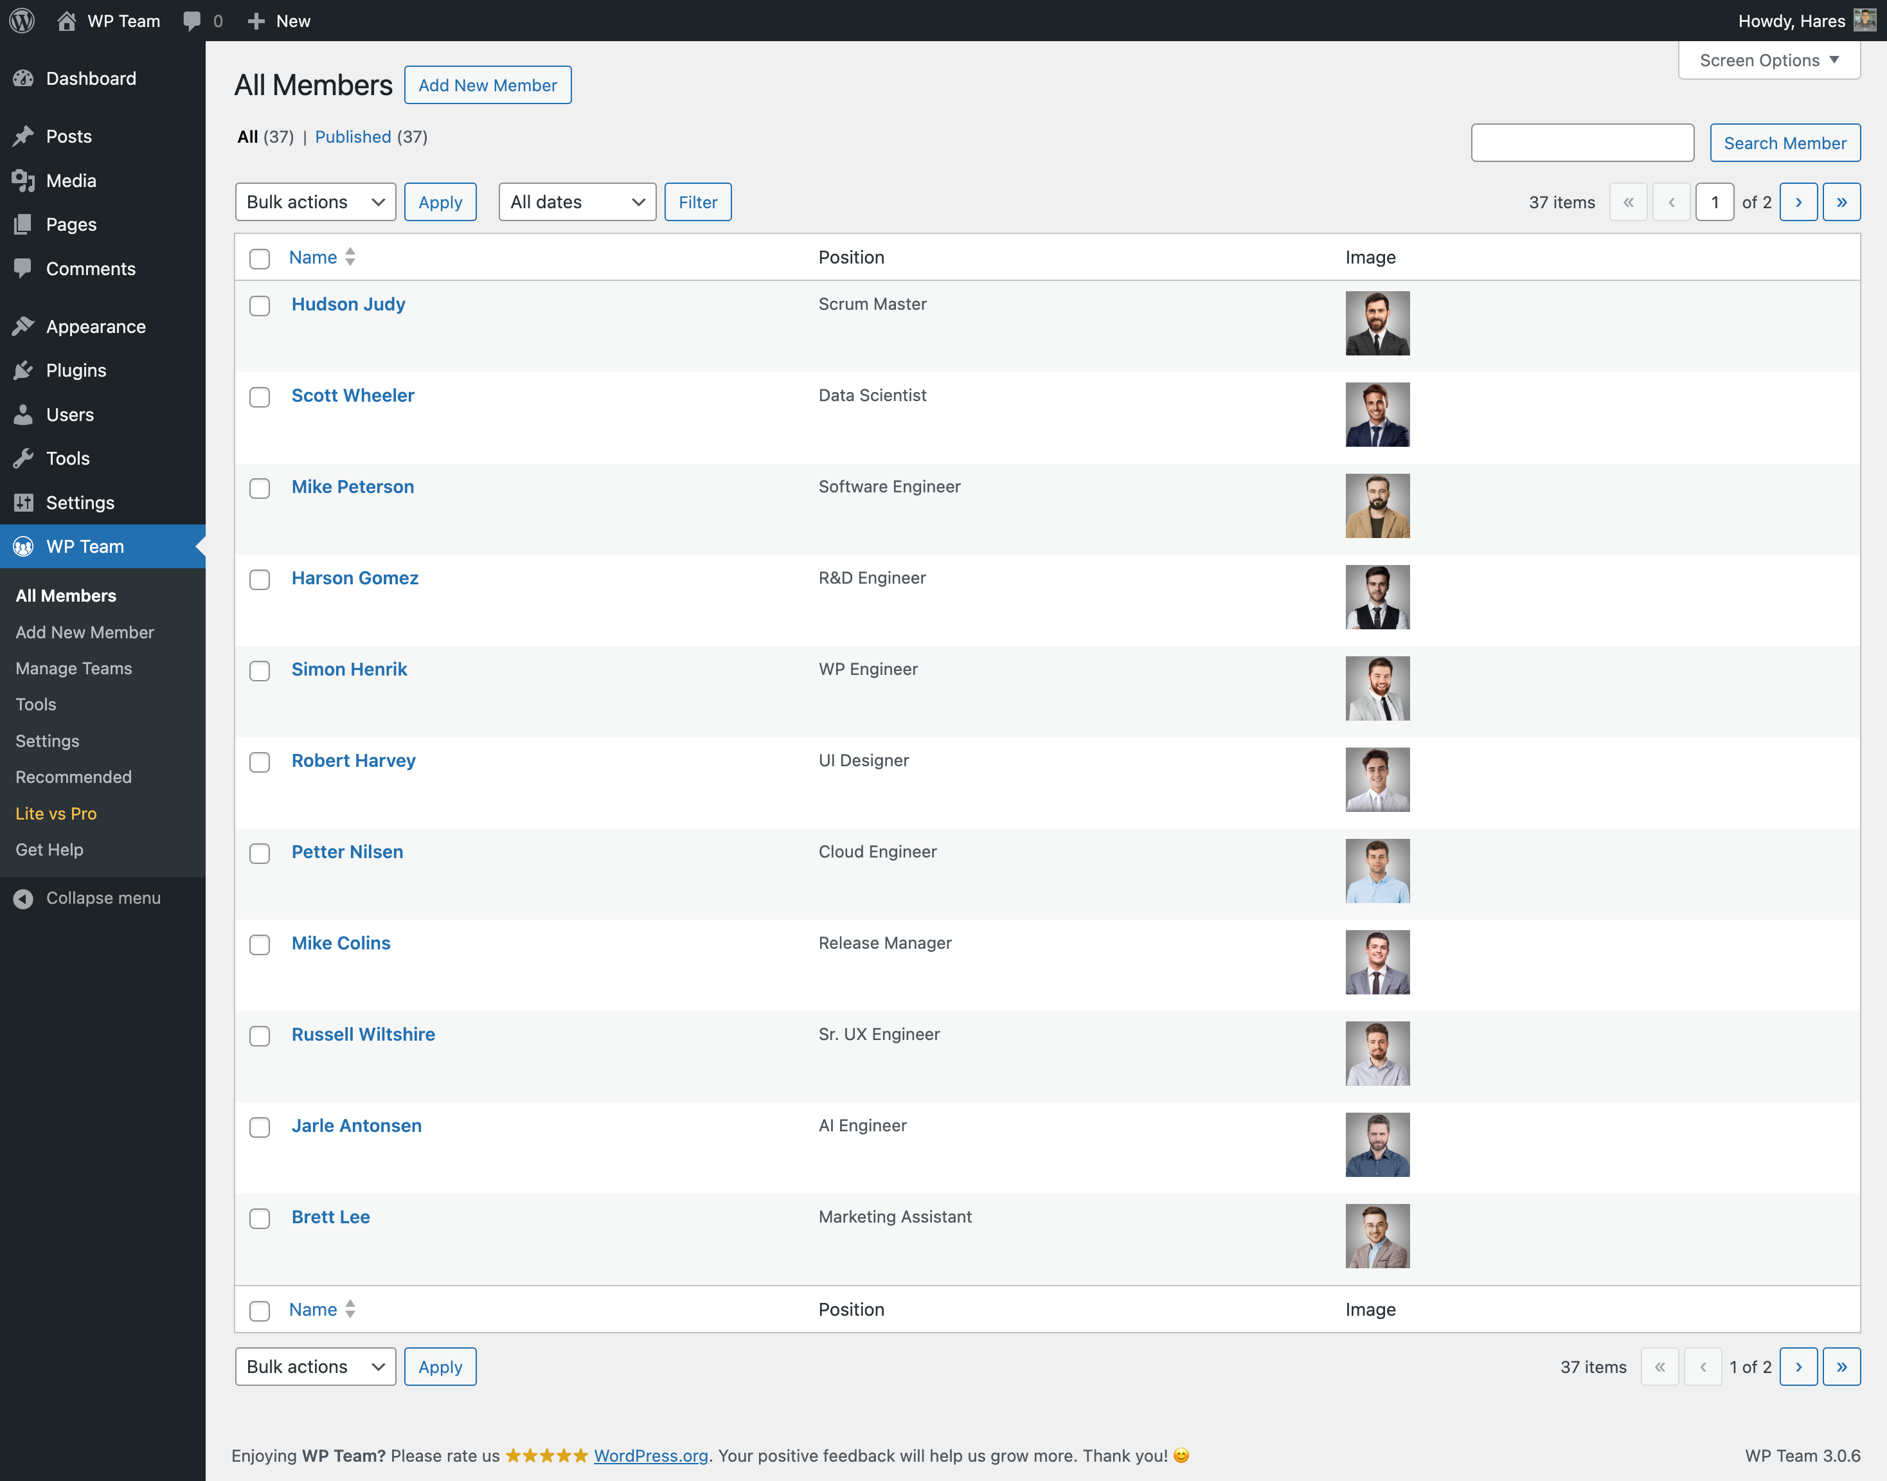Expand the Screen Options panel
Viewport: 1887px width, 1481px height.
(x=1768, y=60)
